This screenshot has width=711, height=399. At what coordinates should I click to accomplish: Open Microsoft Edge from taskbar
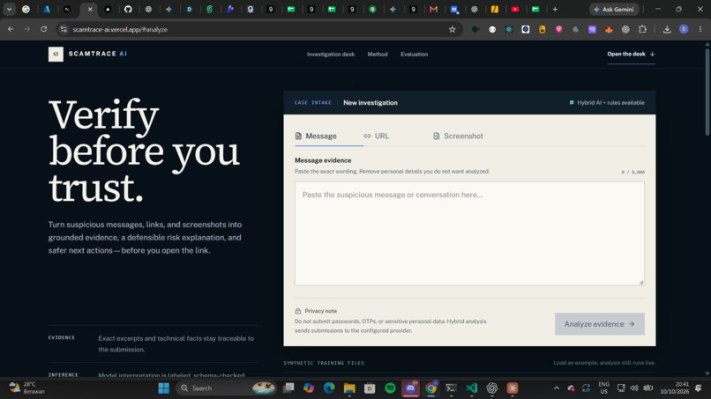point(329,388)
